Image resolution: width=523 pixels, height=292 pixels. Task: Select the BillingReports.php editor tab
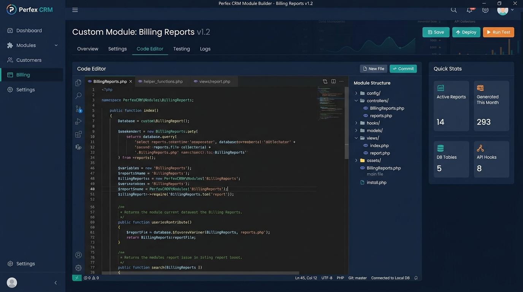(x=110, y=81)
